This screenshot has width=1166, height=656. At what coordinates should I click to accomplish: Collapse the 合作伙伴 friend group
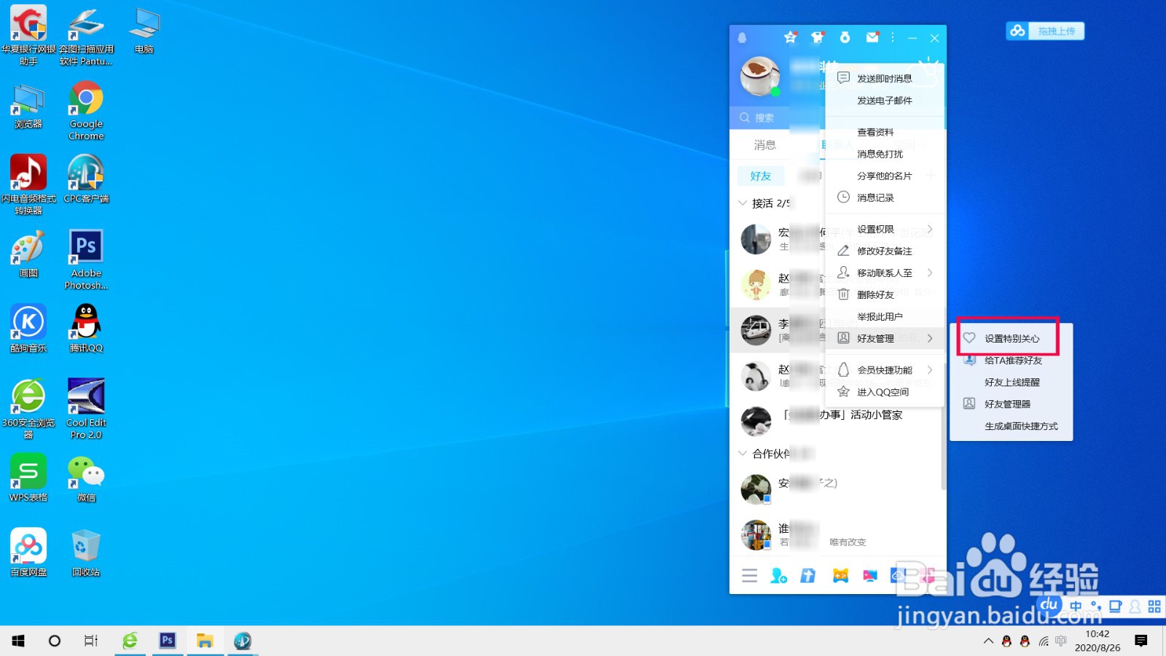743,453
